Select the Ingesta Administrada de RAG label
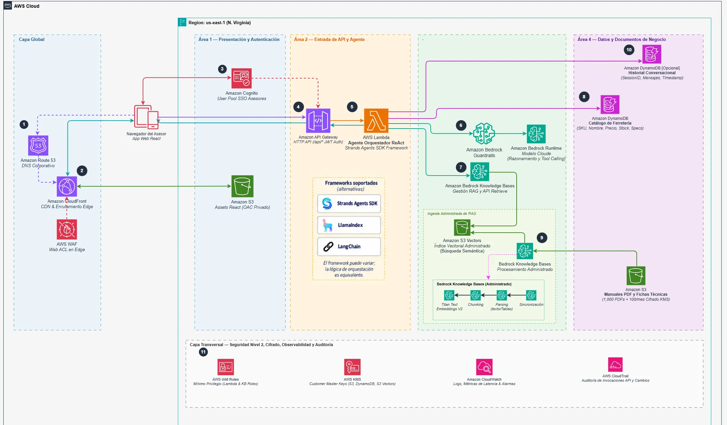Viewport: 727px width, 425px height. (x=452, y=214)
